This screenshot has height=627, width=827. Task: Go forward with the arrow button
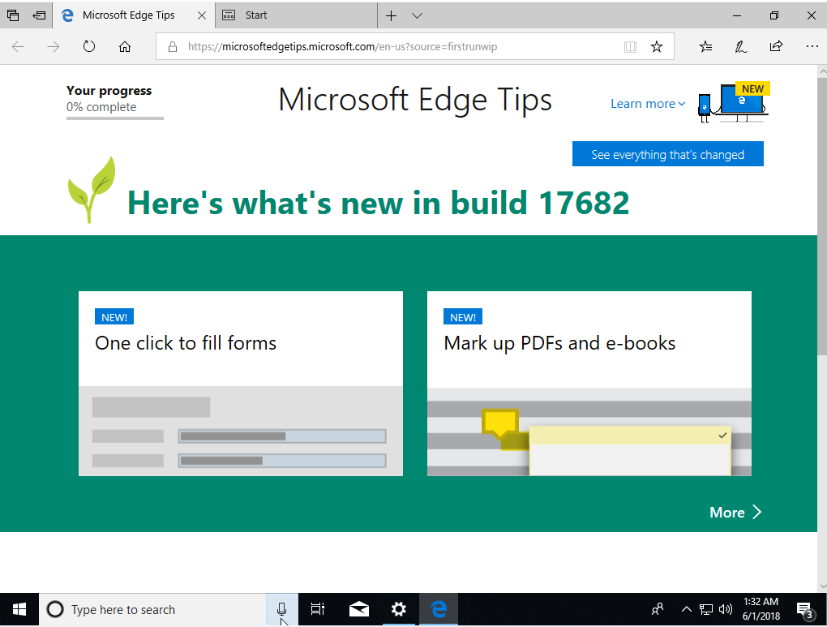[54, 46]
